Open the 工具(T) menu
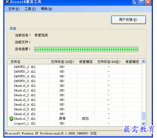 tap(30, 9)
